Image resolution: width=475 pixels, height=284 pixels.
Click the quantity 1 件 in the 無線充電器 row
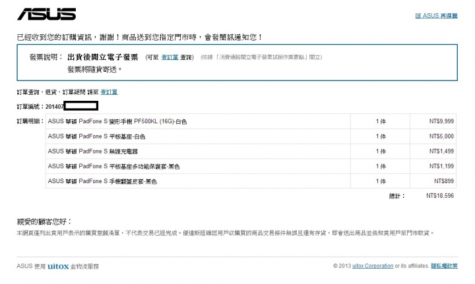click(x=381, y=151)
